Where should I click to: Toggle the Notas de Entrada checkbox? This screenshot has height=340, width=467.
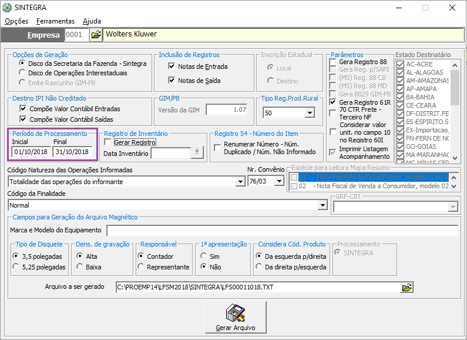172,66
